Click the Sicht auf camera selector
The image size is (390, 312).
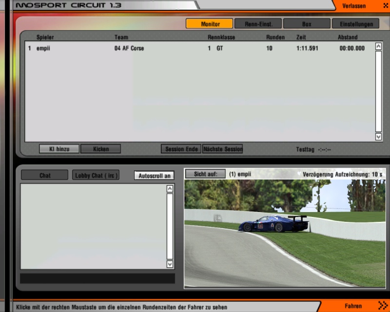click(x=205, y=174)
